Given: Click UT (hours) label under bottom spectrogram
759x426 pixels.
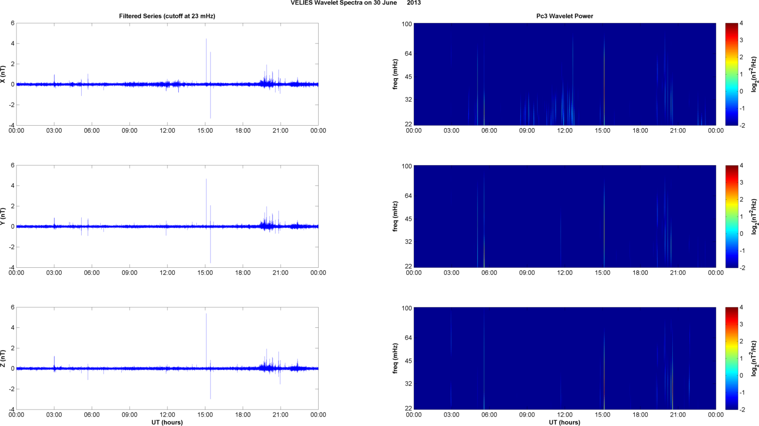Looking at the screenshot, I should click(565, 422).
